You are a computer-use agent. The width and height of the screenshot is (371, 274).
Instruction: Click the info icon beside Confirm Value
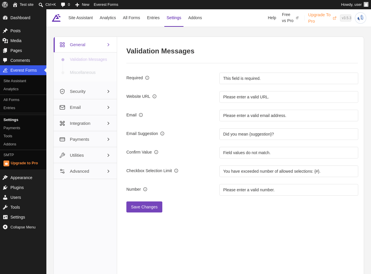coord(156,152)
